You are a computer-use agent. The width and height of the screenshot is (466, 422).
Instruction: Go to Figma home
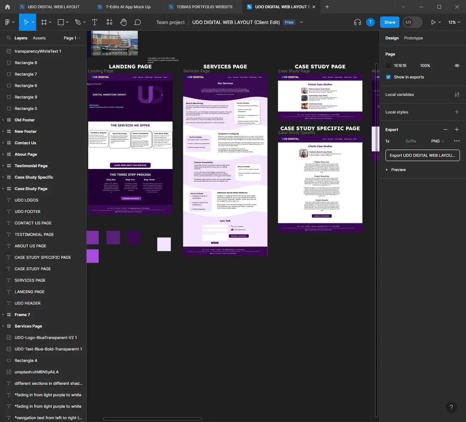pos(8,7)
